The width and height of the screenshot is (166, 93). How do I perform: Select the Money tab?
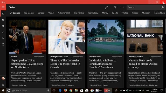(105, 13)
